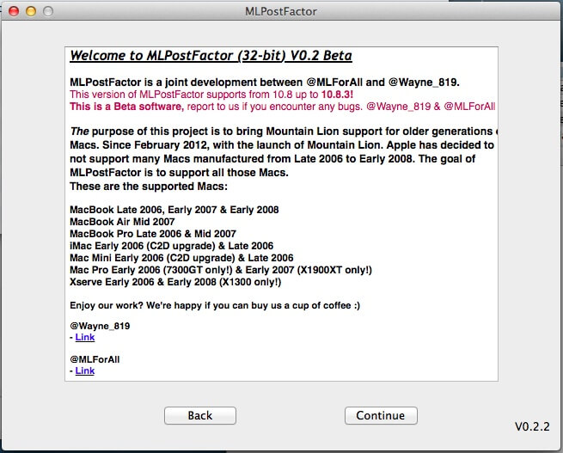The height and width of the screenshot is (453, 563).
Task: Click the 'These are the supported Macs:' text
Action: [149, 187]
